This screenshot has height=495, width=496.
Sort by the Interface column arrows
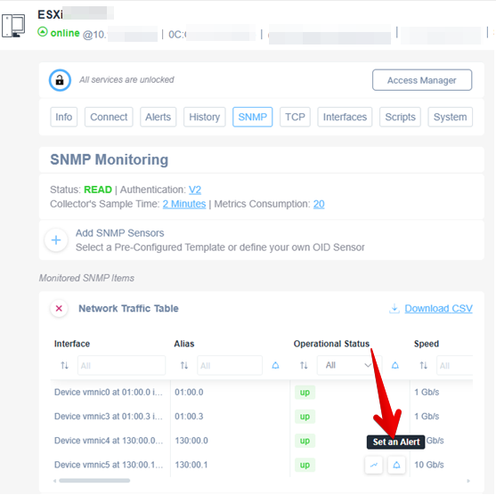point(64,366)
